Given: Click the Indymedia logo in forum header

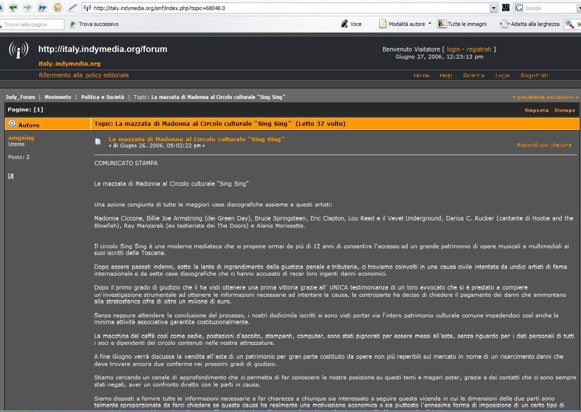Looking at the screenshot, I should [x=19, y=50].
